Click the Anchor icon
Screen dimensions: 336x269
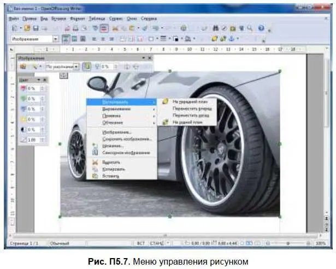coord(232,39)
